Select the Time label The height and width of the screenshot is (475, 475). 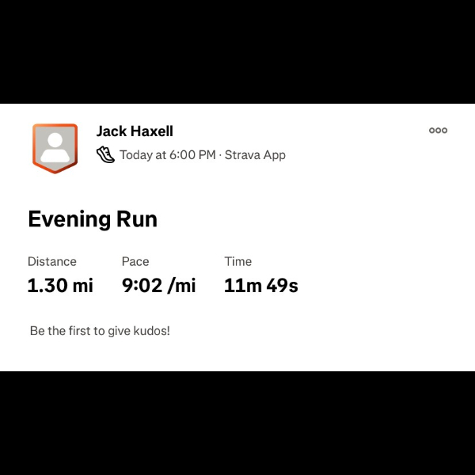pos(237,261)
